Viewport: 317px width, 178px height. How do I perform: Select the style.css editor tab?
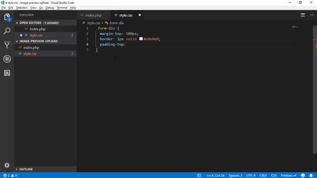pyautogui.click(x=126, y=15)
